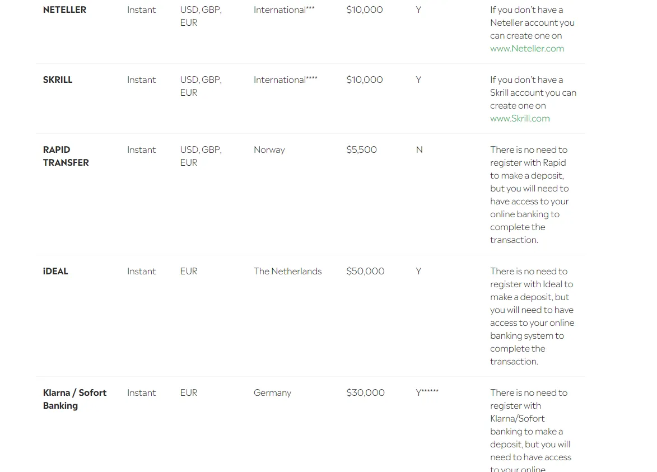Click 'The Netherlands' country cell
657x472 pixels.
pyautogui.click(x=287, y=271)
